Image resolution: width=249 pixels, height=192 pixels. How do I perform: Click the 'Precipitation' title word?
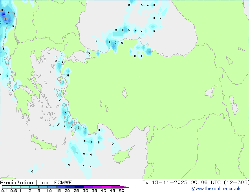(x=16, y=183)
